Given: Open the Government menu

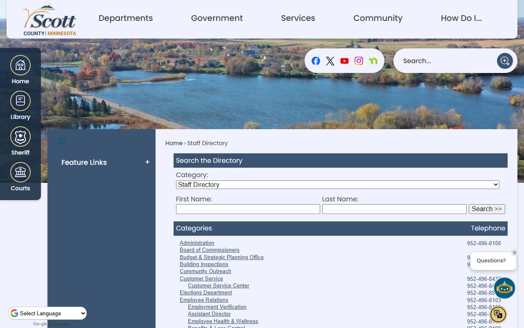Looking at the screenshot, I should point(217,18).
